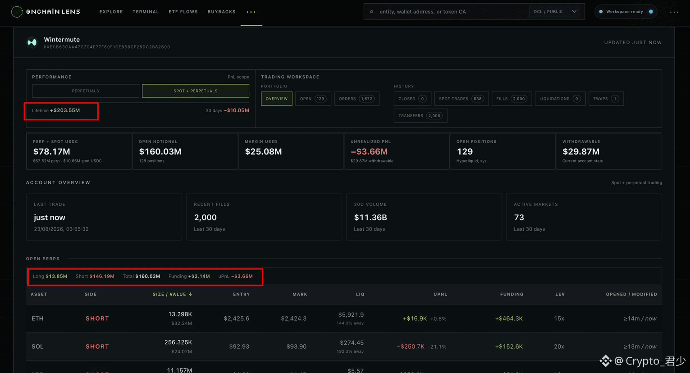Click the Open Notional $160.03M card
The height and width of the screenshot is (373, 690).
[185, 151]
